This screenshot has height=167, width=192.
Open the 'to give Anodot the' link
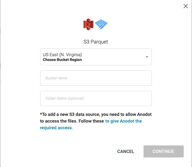coord(123,121)
